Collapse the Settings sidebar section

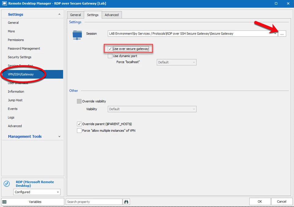59,15
